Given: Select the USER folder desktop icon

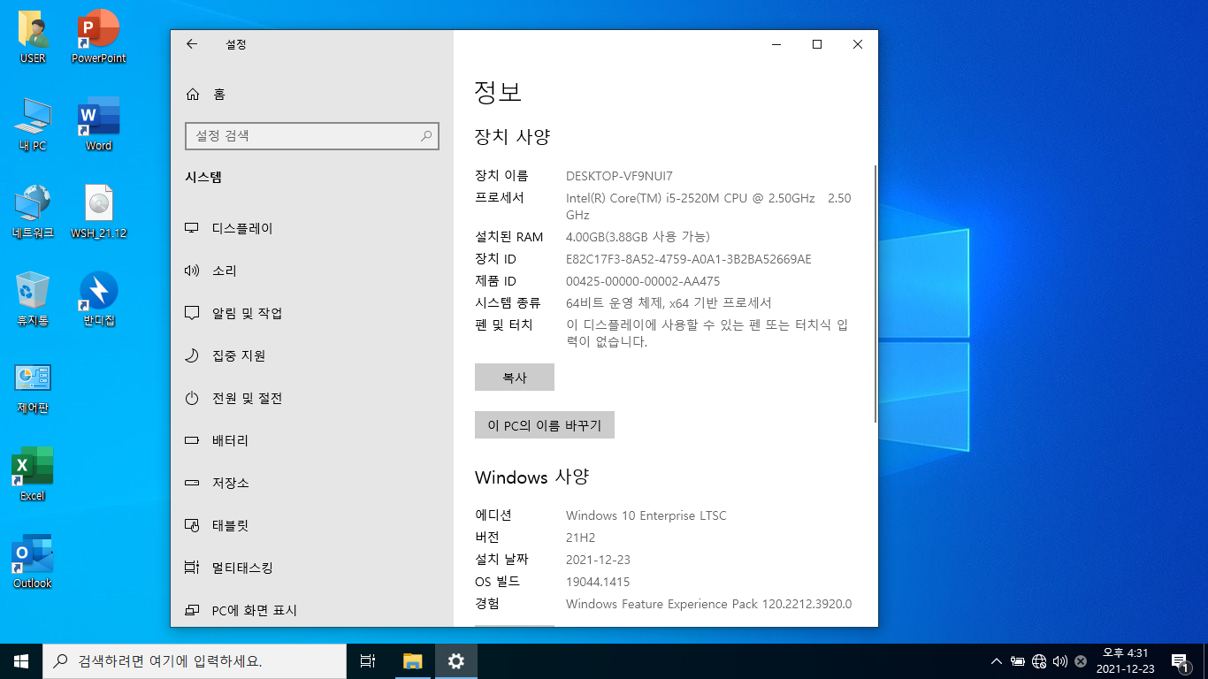Looking at the screenshot, I should [x=33, y=37].
